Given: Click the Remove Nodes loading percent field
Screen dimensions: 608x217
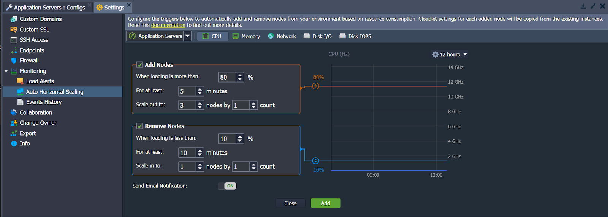Looking at the screenshot, I should (227, 139).
